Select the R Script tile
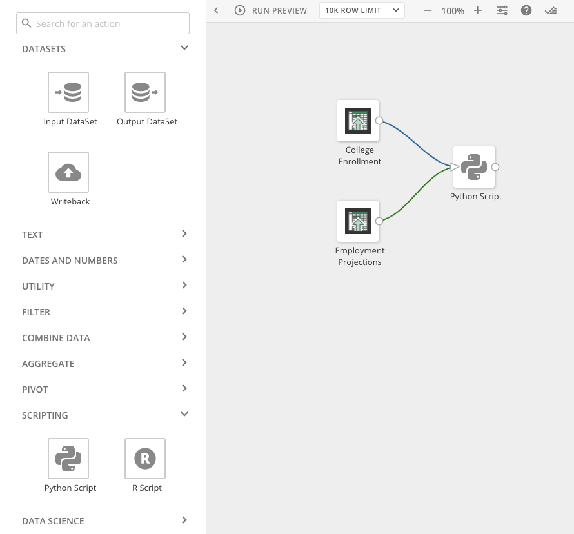Viewport: 574px width, 534px height. point(145,459)
